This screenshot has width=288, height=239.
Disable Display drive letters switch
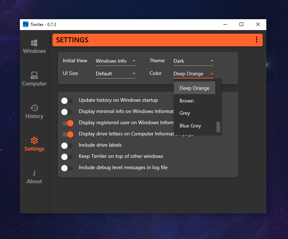click(x=68, y=134)
